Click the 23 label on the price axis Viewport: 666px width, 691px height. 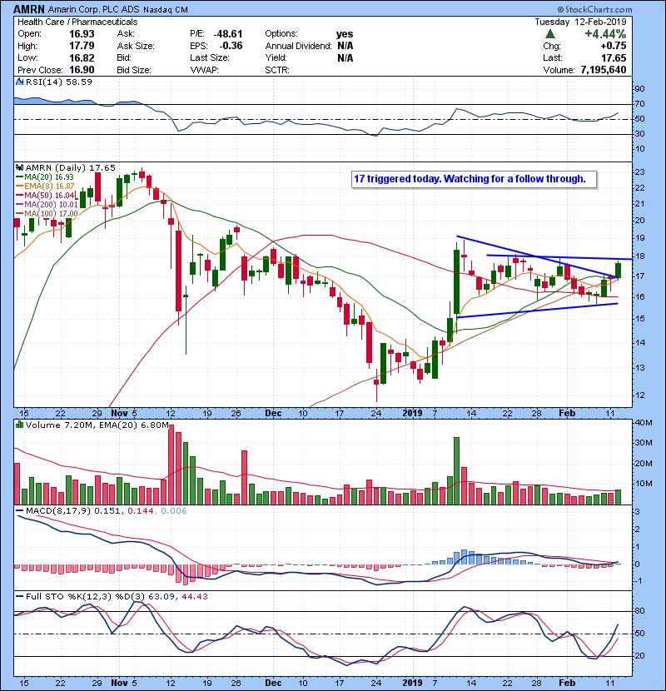639,172
